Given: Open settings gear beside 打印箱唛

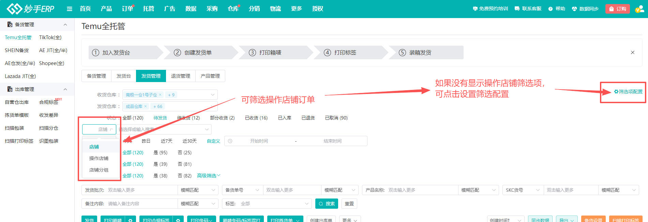Looking at the screenshot, I should (130, 220).
